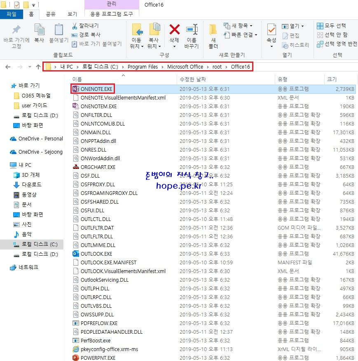Open 동영상 in navigation pane
Image resolution: width=358 pixels, height=361 pixels.
point(29,195)
